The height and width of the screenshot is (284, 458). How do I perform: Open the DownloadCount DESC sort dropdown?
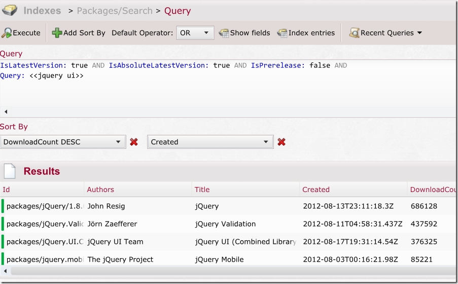(63, 142)
